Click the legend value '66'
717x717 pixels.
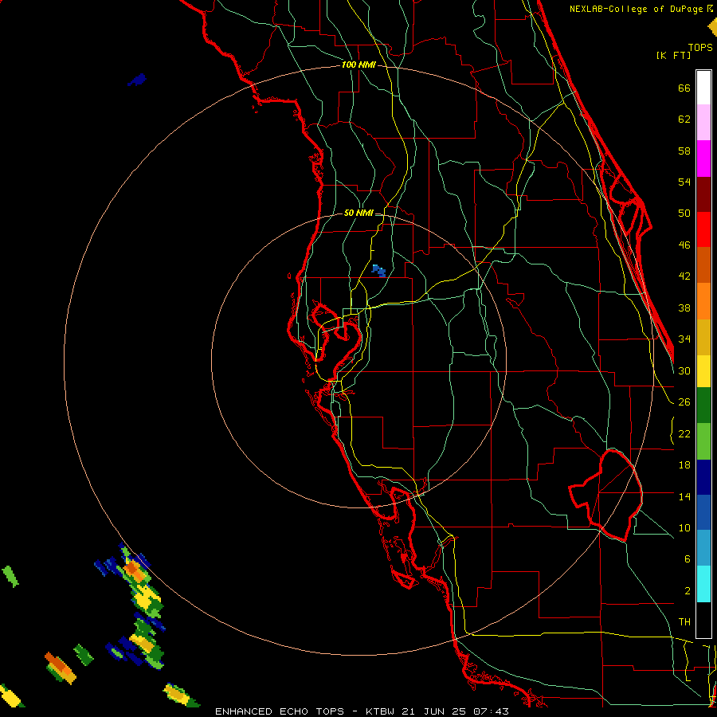(684, 88)
